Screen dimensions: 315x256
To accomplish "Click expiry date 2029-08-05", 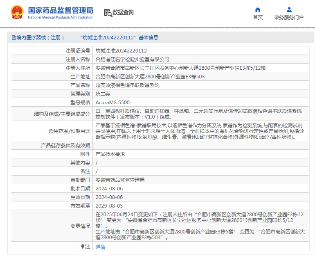I will click(x=109, y=206).
